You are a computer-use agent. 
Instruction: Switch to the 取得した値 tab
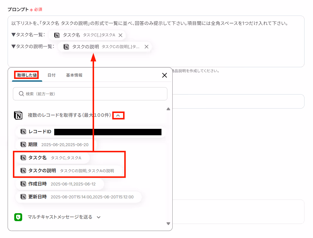pos(27,75)
